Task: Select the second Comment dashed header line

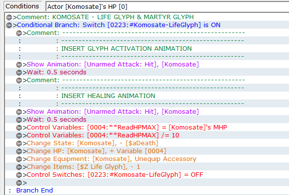Action: pos(147,80)
